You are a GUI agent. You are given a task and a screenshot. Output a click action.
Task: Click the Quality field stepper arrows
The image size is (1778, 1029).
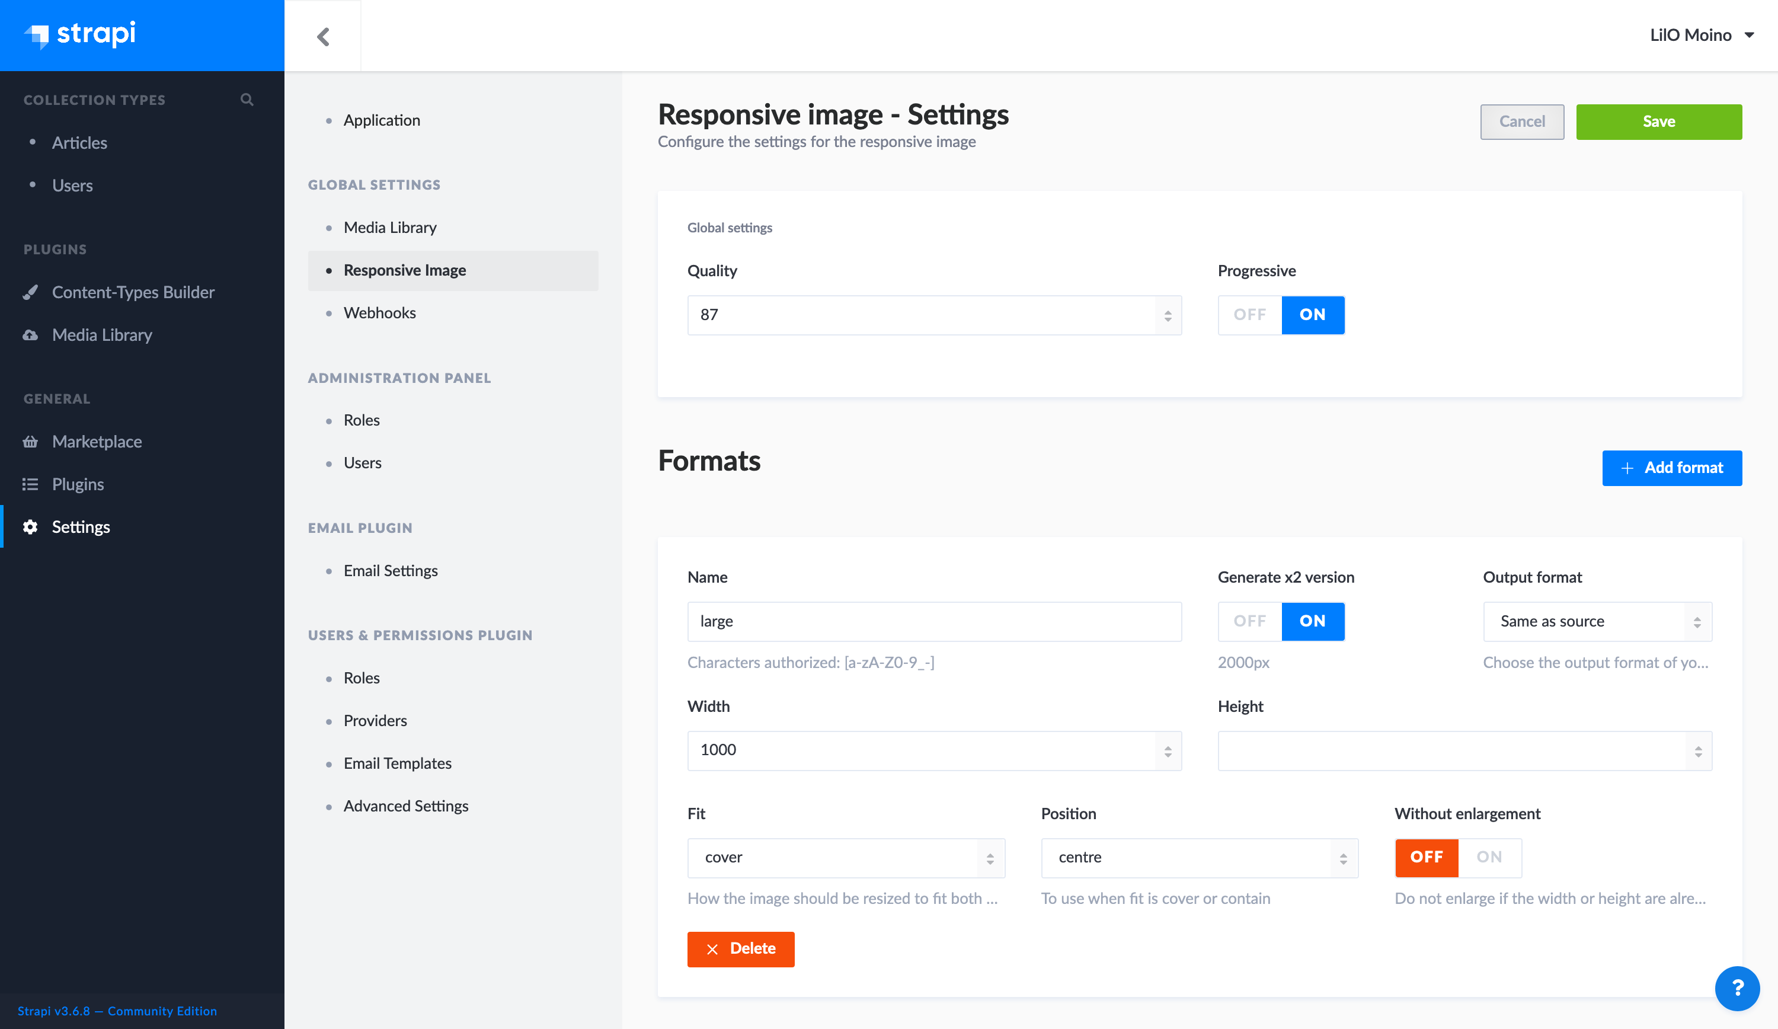point(1168,315)
